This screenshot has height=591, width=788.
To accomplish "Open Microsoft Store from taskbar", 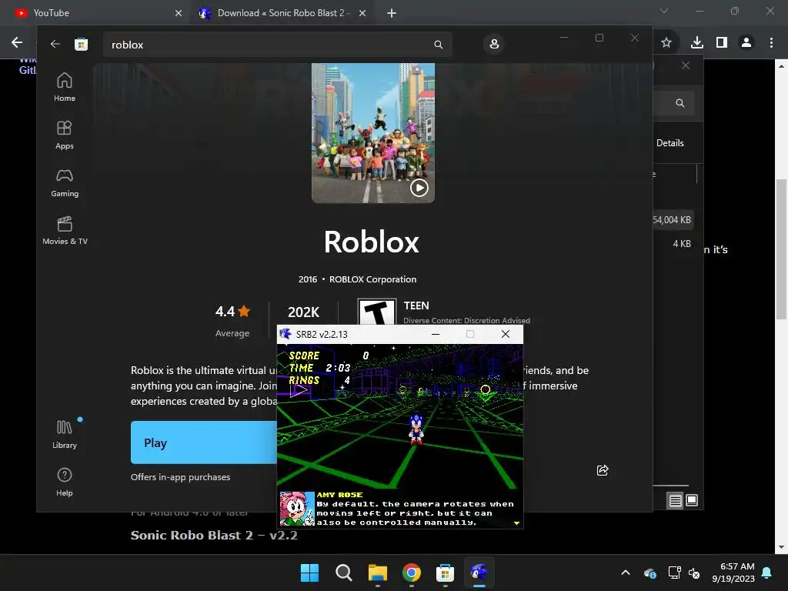I will [446, 573].
